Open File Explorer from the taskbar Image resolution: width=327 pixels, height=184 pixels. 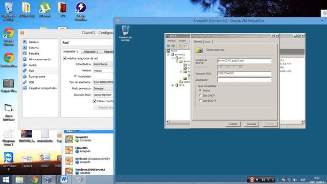19,179
